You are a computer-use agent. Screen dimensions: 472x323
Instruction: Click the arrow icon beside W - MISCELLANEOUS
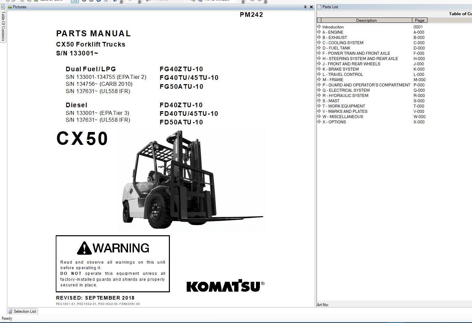319,116
